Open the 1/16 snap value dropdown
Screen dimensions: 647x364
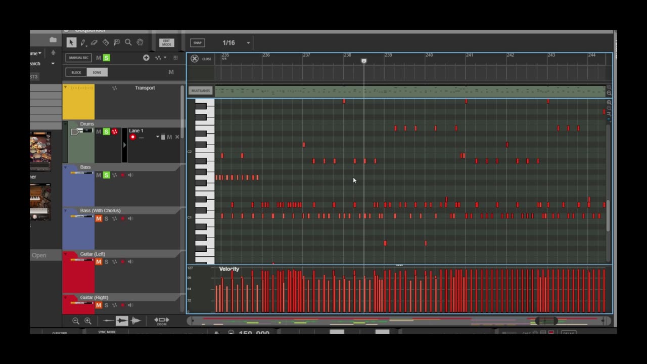click(248, 43)
